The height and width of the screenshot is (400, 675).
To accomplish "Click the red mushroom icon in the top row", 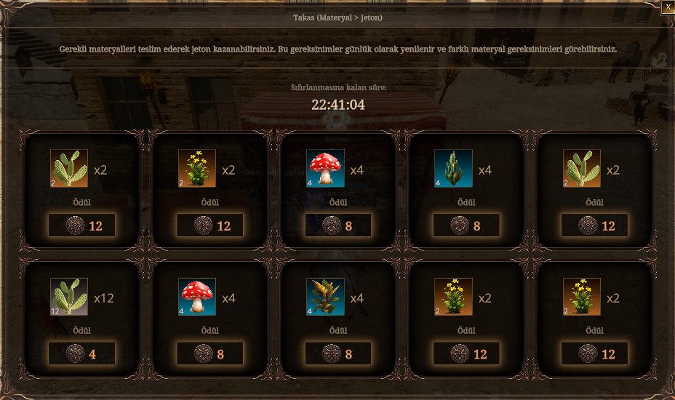I will (325, 168).
